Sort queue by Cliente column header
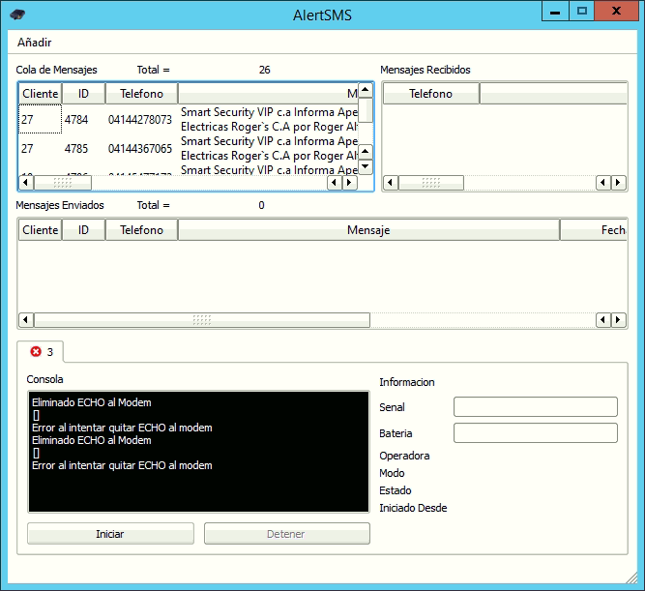The width and height of the screenshot is (645, 591). (x=40, y=94)
